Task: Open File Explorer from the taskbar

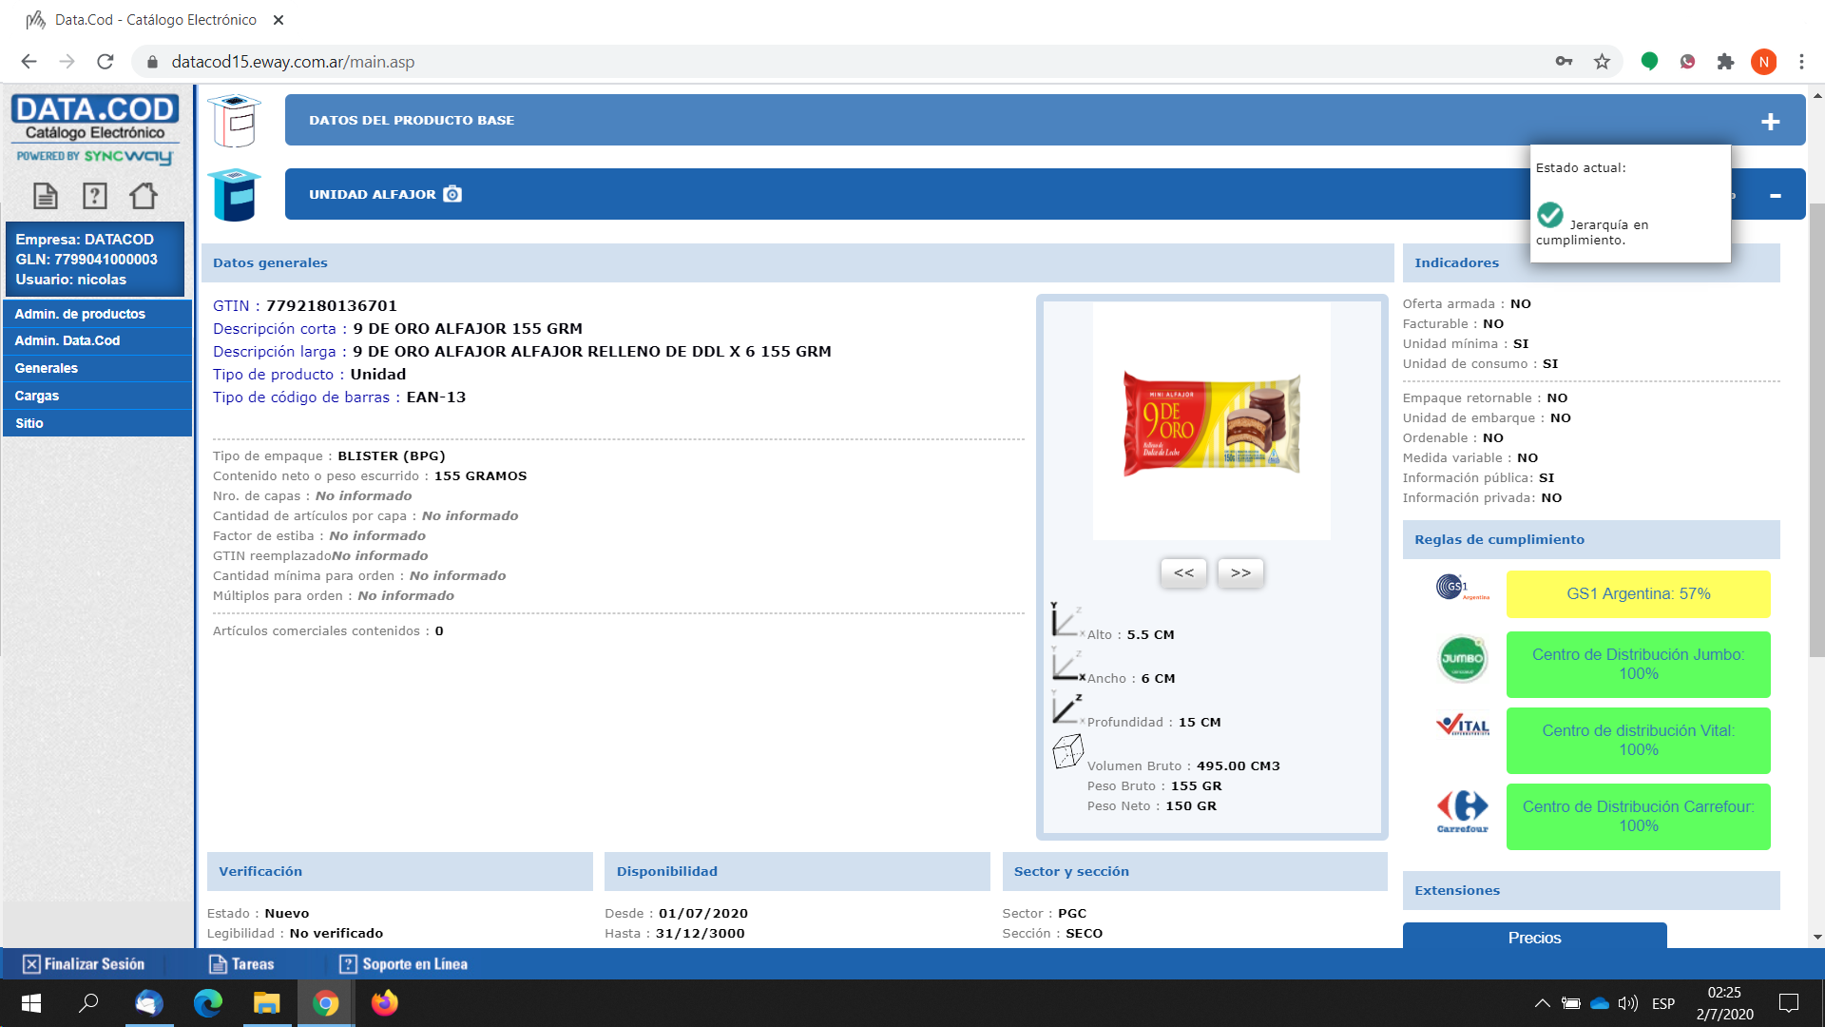Action: (x=267, y=1003)
